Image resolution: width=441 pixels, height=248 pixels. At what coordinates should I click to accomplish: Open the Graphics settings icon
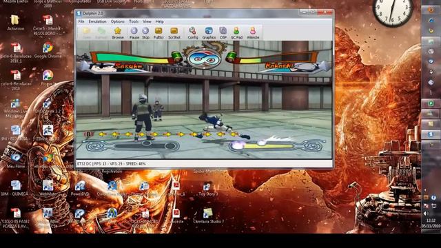click(209, 33)
